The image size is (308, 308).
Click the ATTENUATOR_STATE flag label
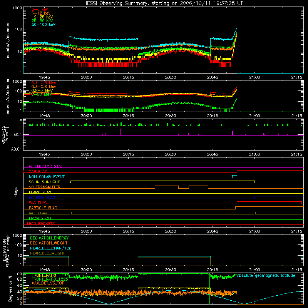[47, 166]
